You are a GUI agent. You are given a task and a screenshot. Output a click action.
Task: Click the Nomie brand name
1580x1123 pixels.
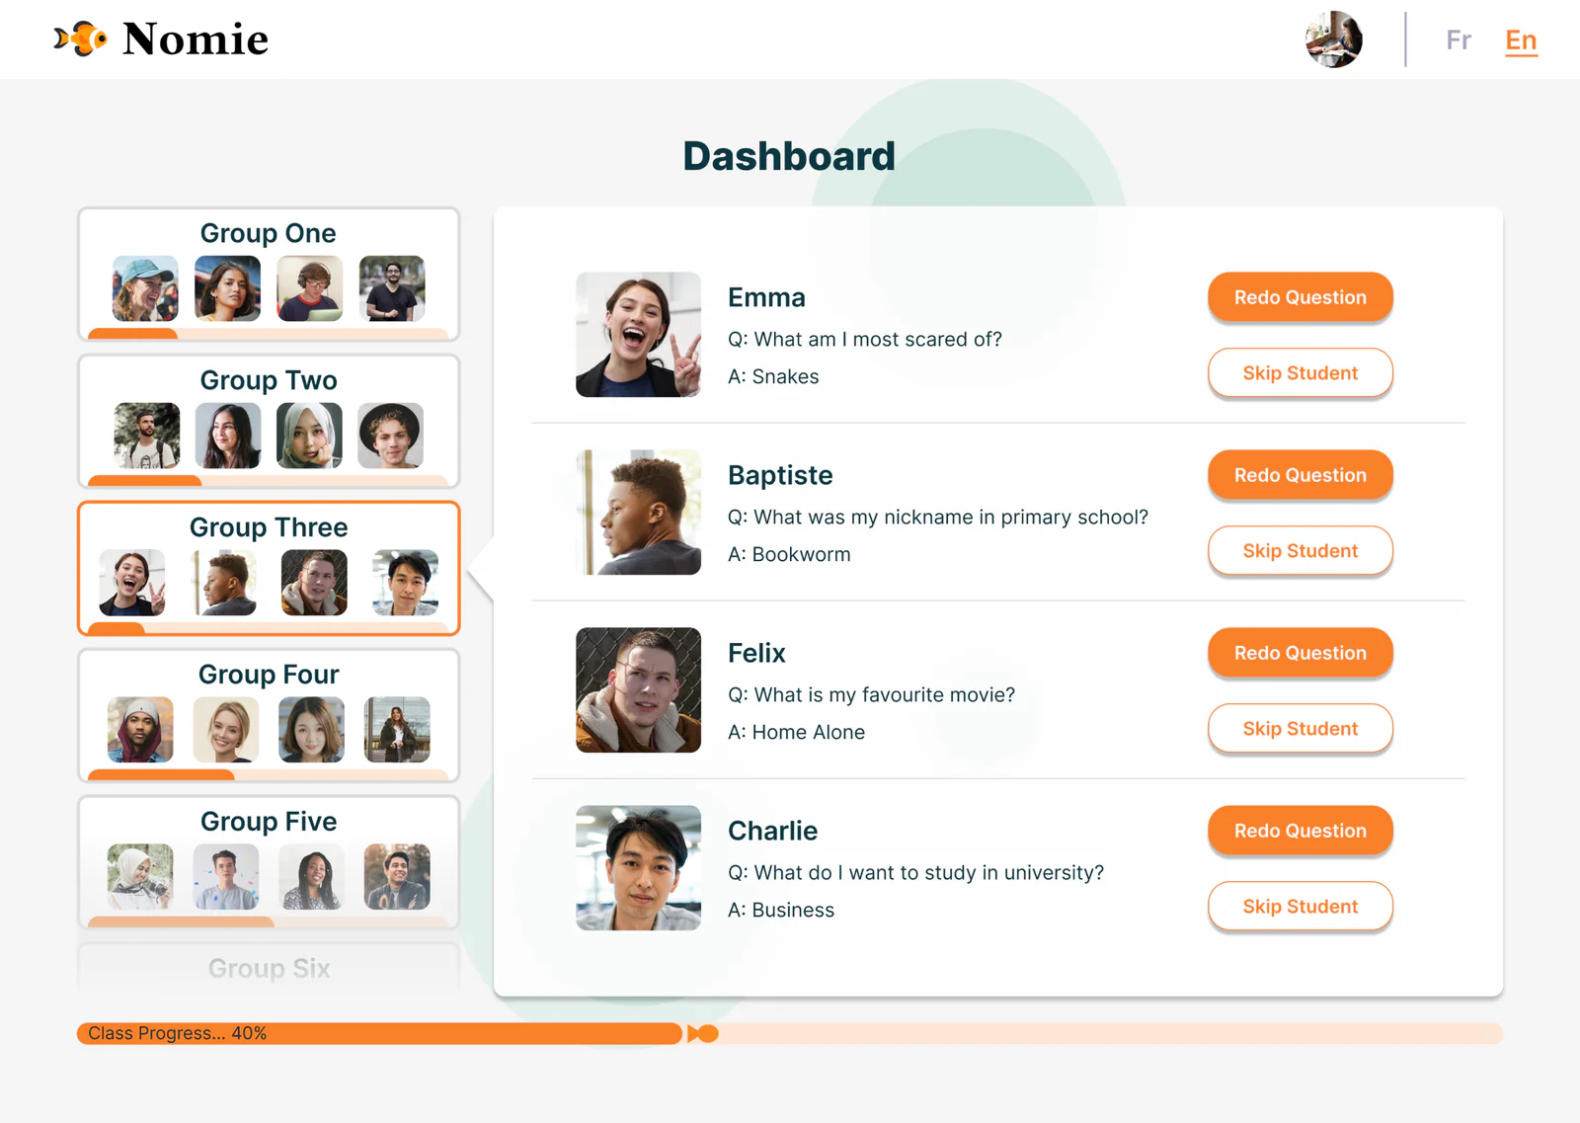point(196,40)
